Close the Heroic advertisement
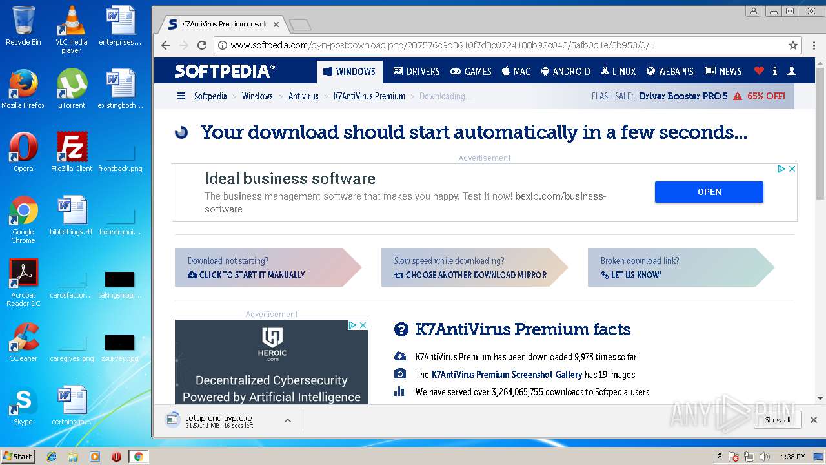The image size is (826, 465). pos(363,325)
